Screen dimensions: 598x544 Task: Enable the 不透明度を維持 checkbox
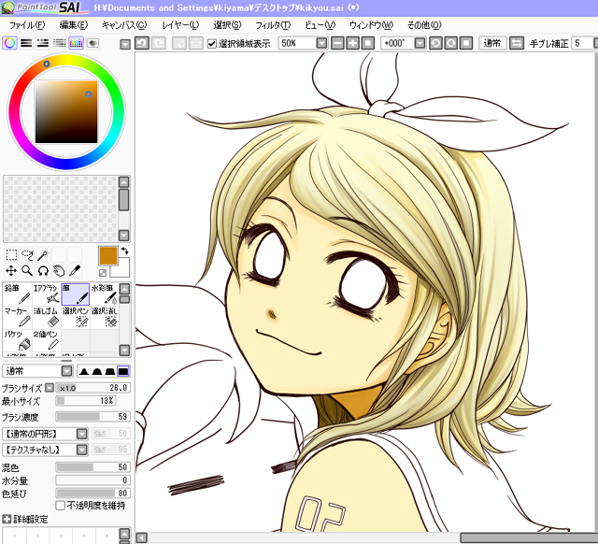click(x=60, y=506)
